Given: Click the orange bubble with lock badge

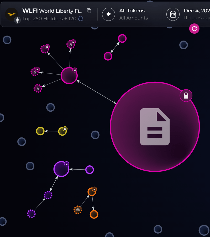Looking at the screenshot, I should 92,192.
